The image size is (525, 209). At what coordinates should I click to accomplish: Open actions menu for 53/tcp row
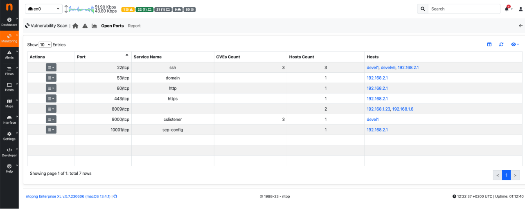(x=51, y=78)
